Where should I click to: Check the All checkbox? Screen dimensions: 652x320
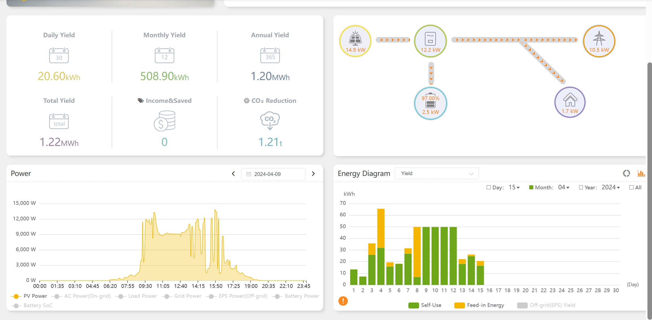click(631, 187)
